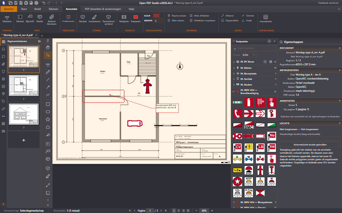Add a Notitie sticky note
The height and width of the screenshot is (213, 342).
pos(40,19)
